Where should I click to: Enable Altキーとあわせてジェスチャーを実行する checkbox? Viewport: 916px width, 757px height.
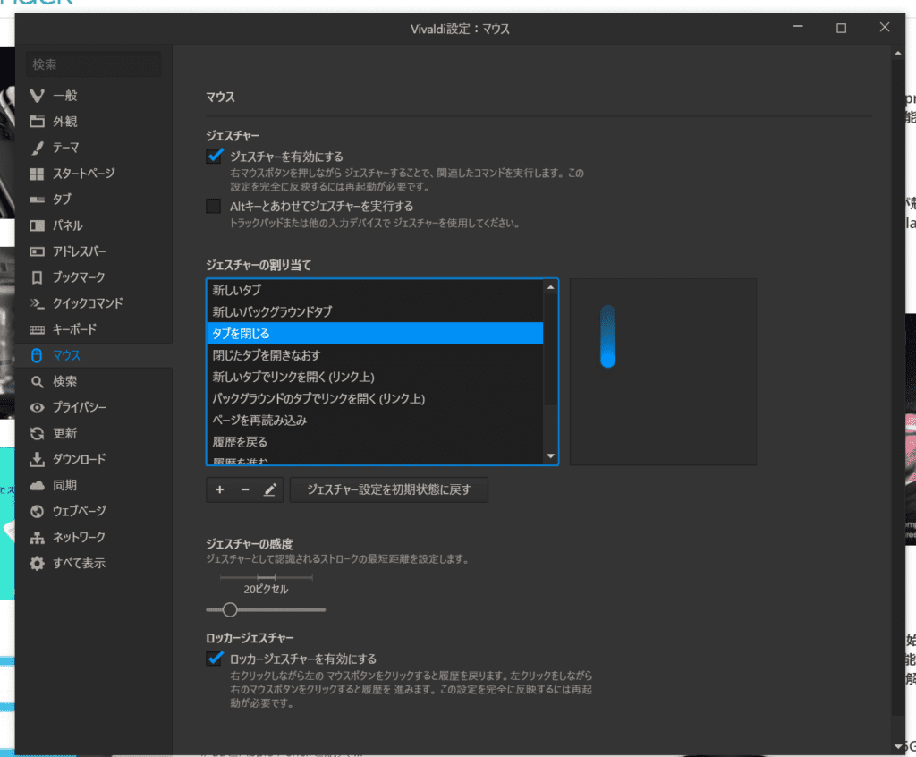pos(213,206)
